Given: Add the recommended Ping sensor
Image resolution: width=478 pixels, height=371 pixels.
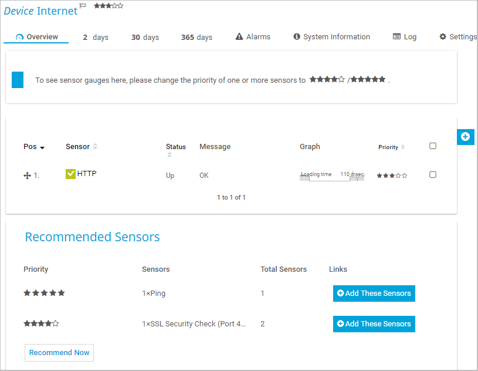Looking at the screenshot, I should click(374, 294).
